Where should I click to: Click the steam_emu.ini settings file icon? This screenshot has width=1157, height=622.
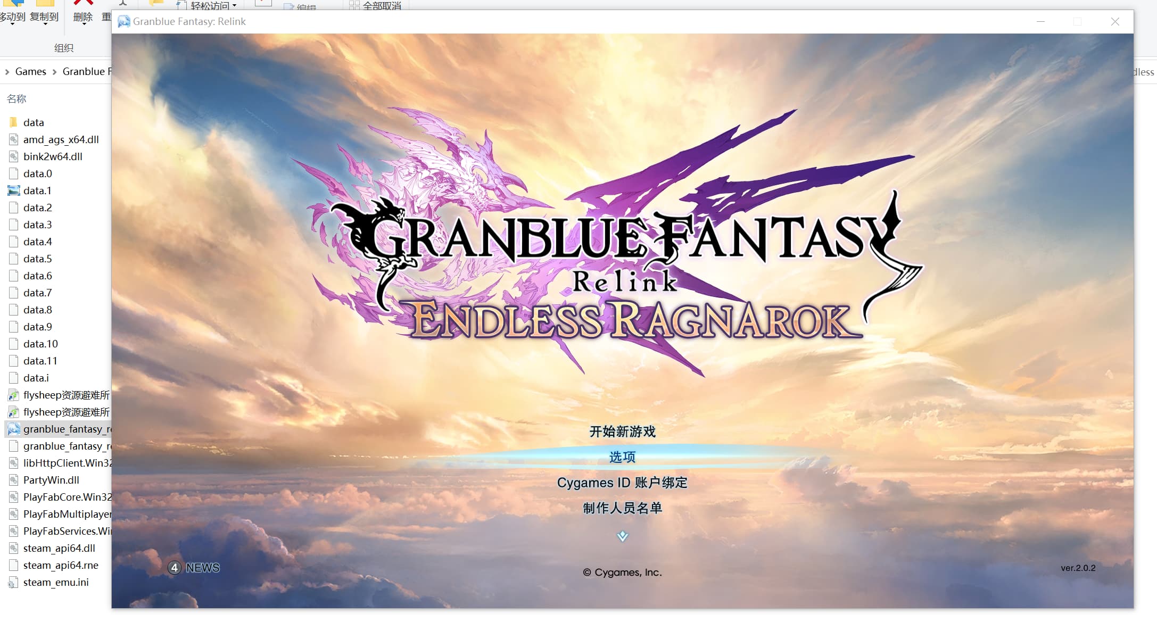(13, 582)
